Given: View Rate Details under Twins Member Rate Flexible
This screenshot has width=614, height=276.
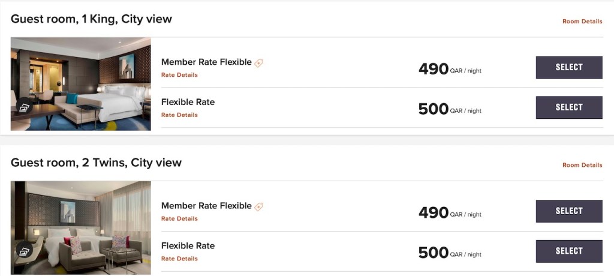Looking at the screenshot, I should click(x=179, y=219).
